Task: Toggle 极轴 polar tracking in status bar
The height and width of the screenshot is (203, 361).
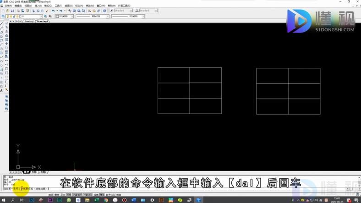Action: (69, 195)
